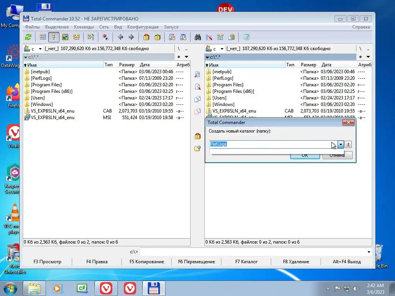Viewport: 395px width, 296px height.
Task: Switch to brief file view icon
Action: click(43, 37)
